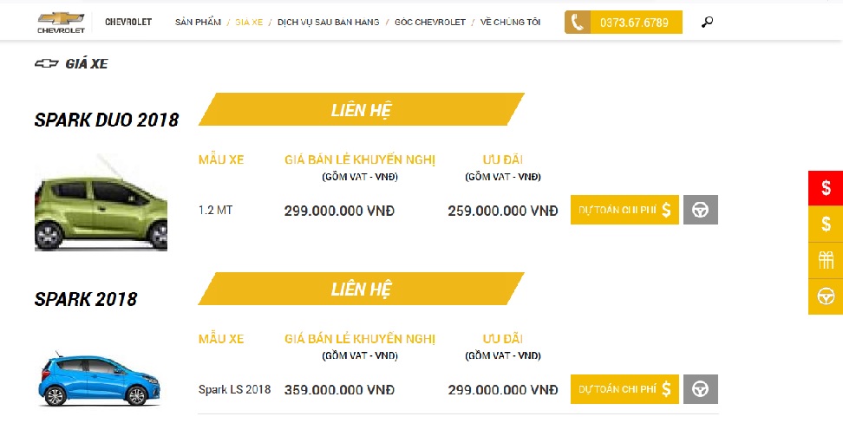Click the steering wheel sidebar icon
Viewport: 843px width, 423px height.
click(826, 296)
